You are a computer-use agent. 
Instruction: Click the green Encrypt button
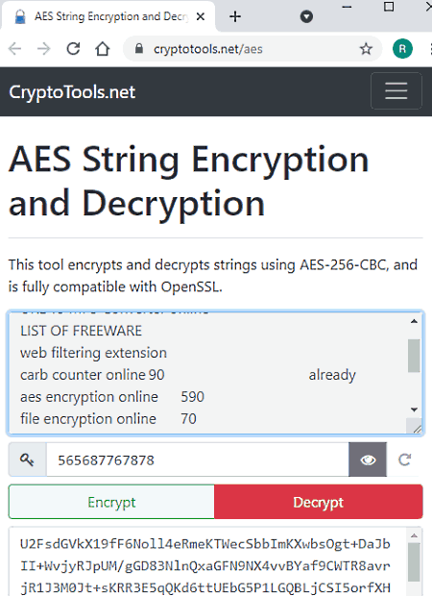click(x=111, y=502)
